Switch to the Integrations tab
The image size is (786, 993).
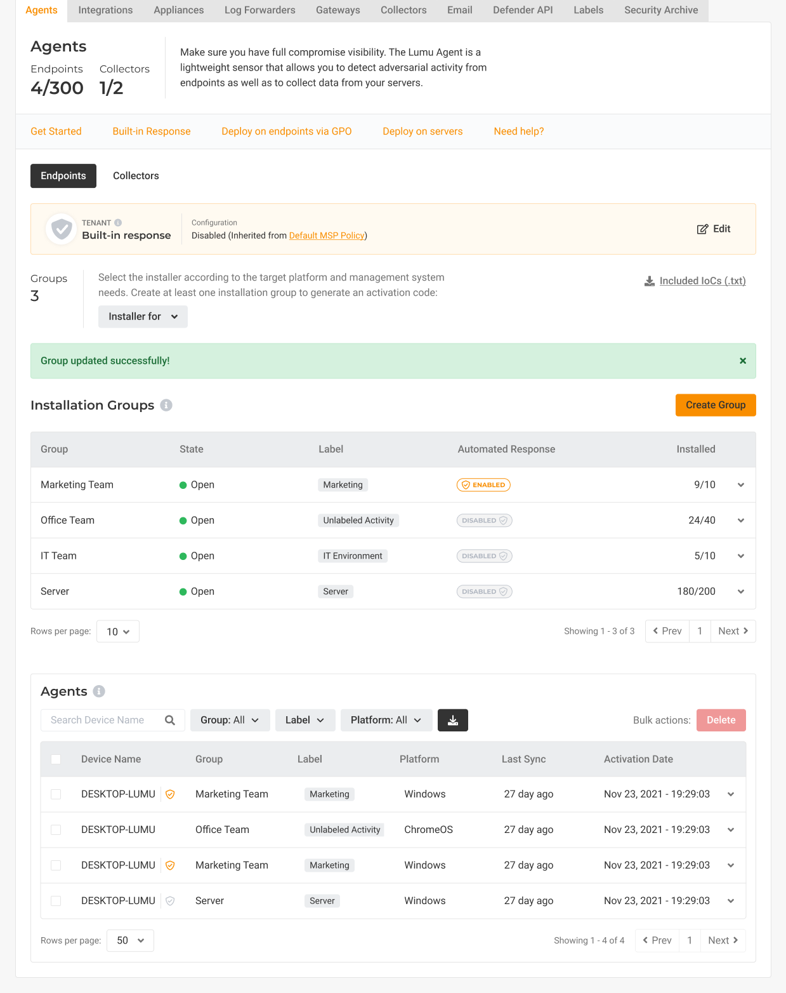[x=105, y=10]
